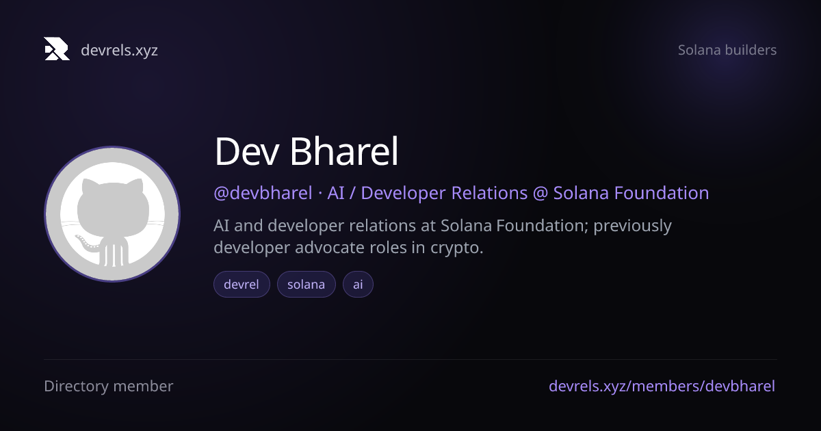The height and width of the screenshot is (431, 821).
Task: Select the devrel tag pill
Action: coord(242,285)
